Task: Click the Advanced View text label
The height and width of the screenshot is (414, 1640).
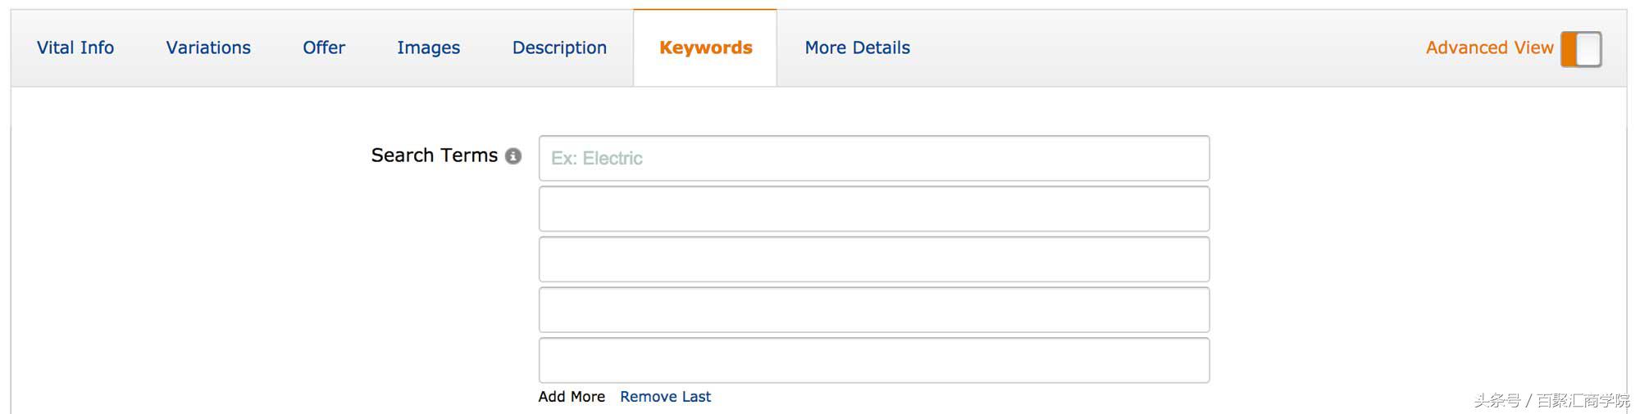Action: click(1489, 48)
